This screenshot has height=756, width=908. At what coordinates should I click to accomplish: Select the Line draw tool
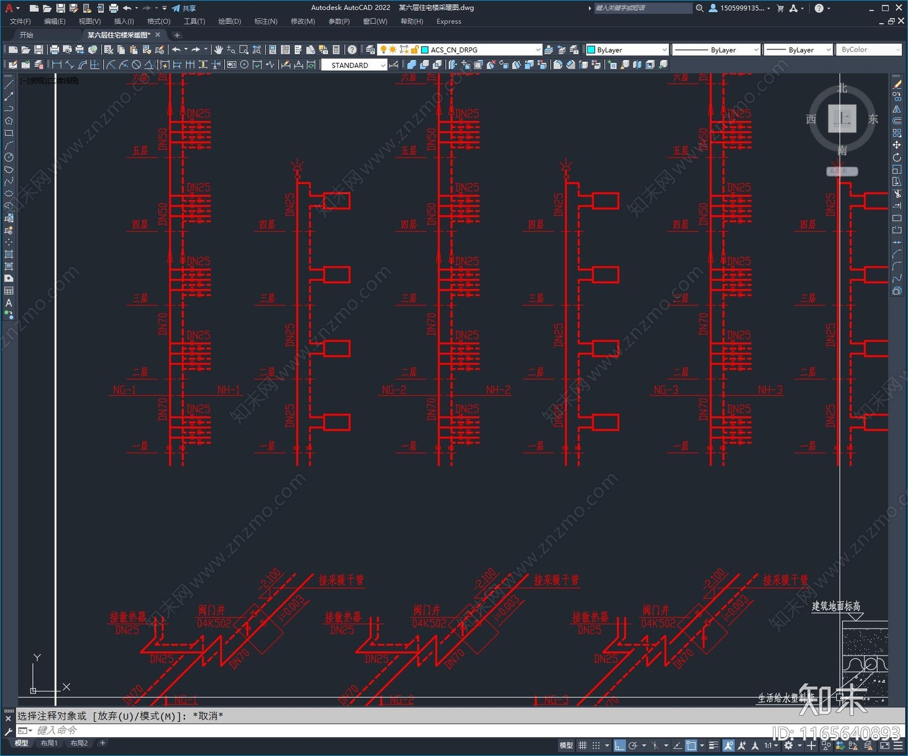(9, 84)
